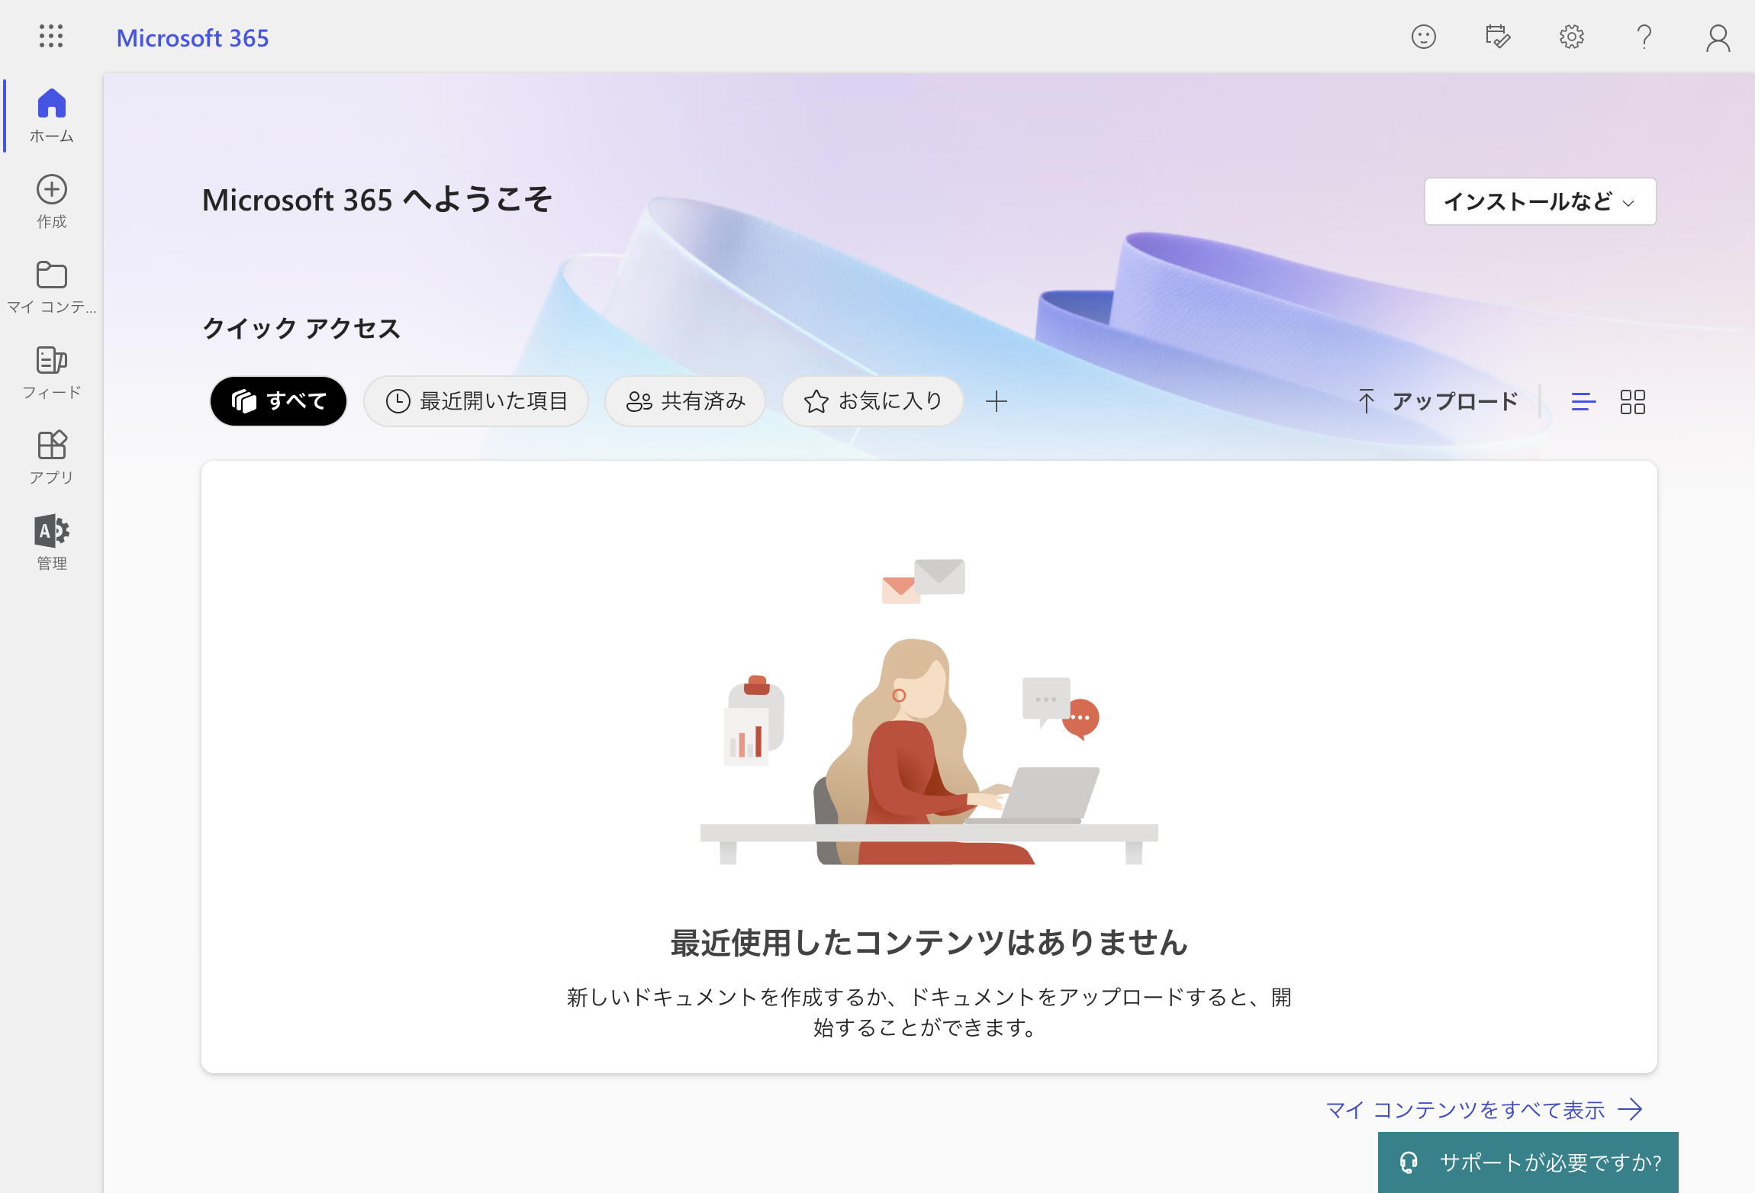Screen dimensions: 1755x1193
Task: Open the settings gear icon
Action: click(x=1571, y=37)
